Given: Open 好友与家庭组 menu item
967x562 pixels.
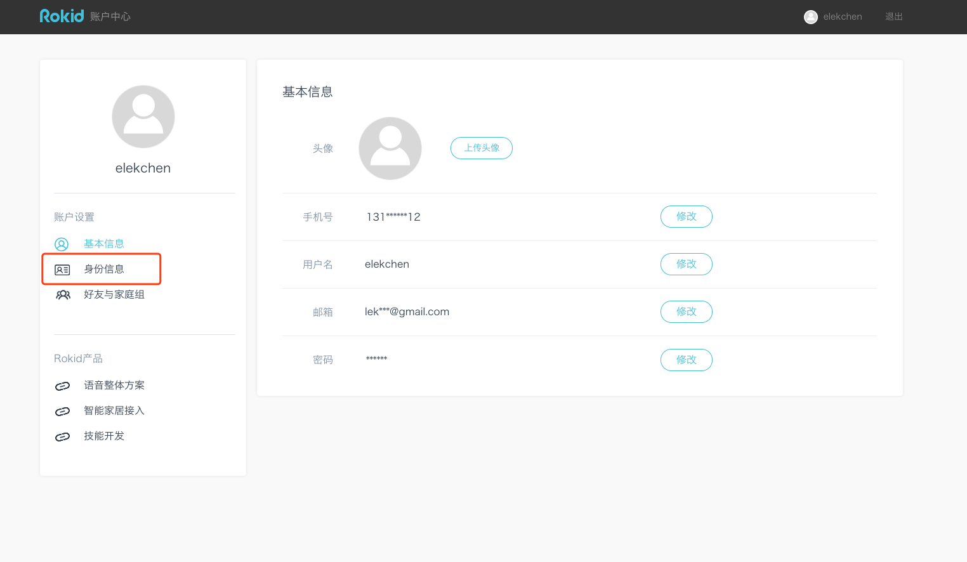Looking at the screenshot, I should tap(114, 294).
